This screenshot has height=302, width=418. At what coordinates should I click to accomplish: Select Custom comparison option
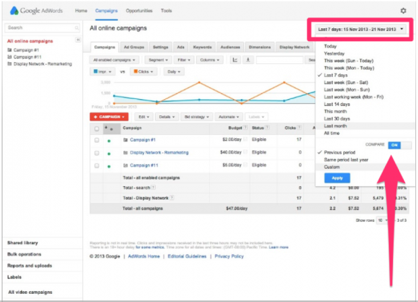tap(332, 167)
